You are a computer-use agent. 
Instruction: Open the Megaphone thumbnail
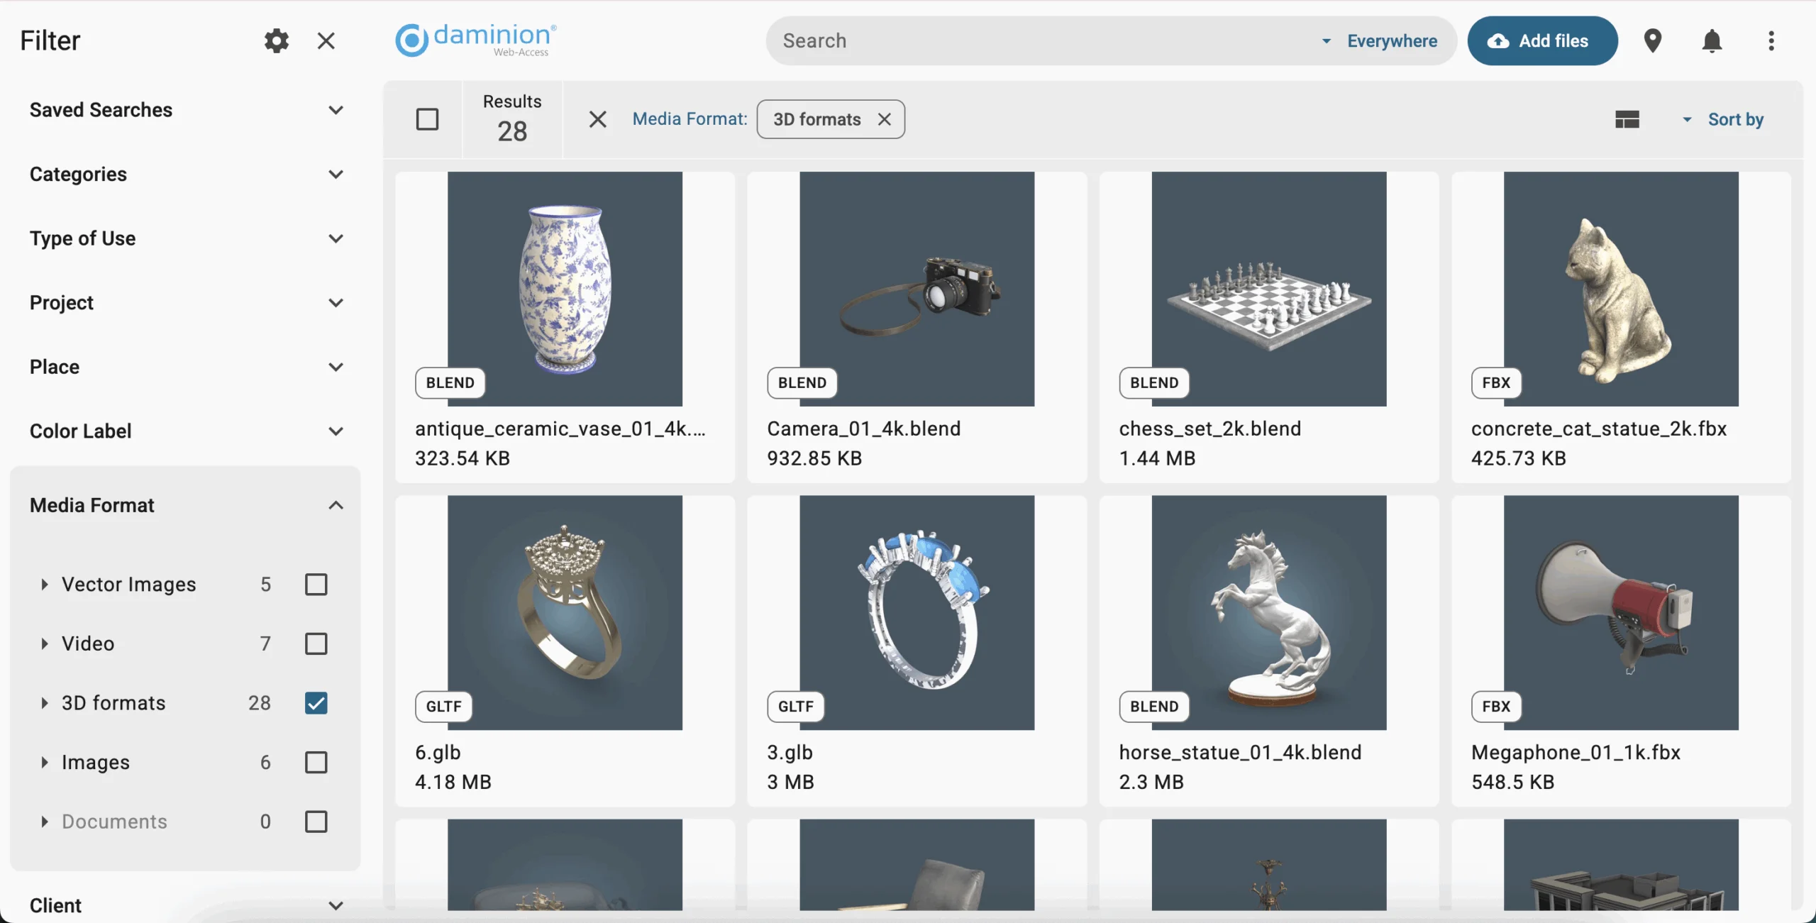pyautogui.click(x=1621, y=613)
